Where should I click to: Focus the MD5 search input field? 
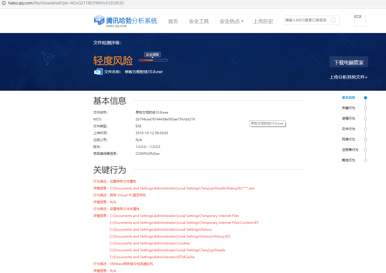pyautogui.click(x=306, y=20)
